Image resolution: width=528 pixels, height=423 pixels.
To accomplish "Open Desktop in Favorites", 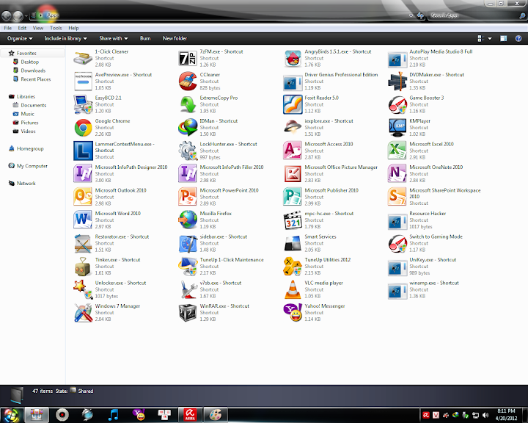I will click(29, 62).
